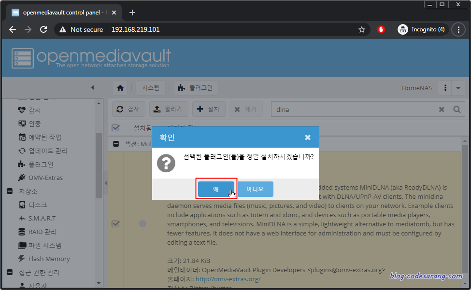Click the sidebar splitter collapse arrow
471x290 pixels.
[106, 183]
